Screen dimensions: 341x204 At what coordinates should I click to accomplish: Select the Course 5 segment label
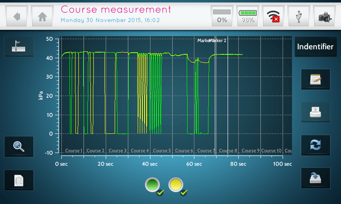(162, 150)
